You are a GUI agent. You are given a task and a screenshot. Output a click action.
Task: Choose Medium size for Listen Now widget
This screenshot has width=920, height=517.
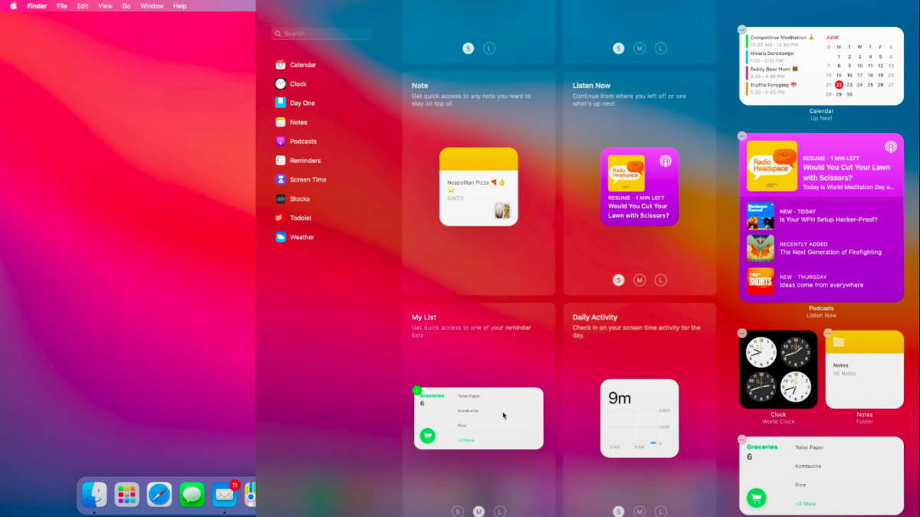point(639,280)
